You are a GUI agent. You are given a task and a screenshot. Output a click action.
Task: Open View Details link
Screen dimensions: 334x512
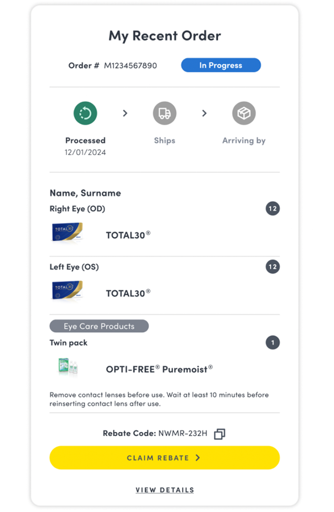pos(164,490)
